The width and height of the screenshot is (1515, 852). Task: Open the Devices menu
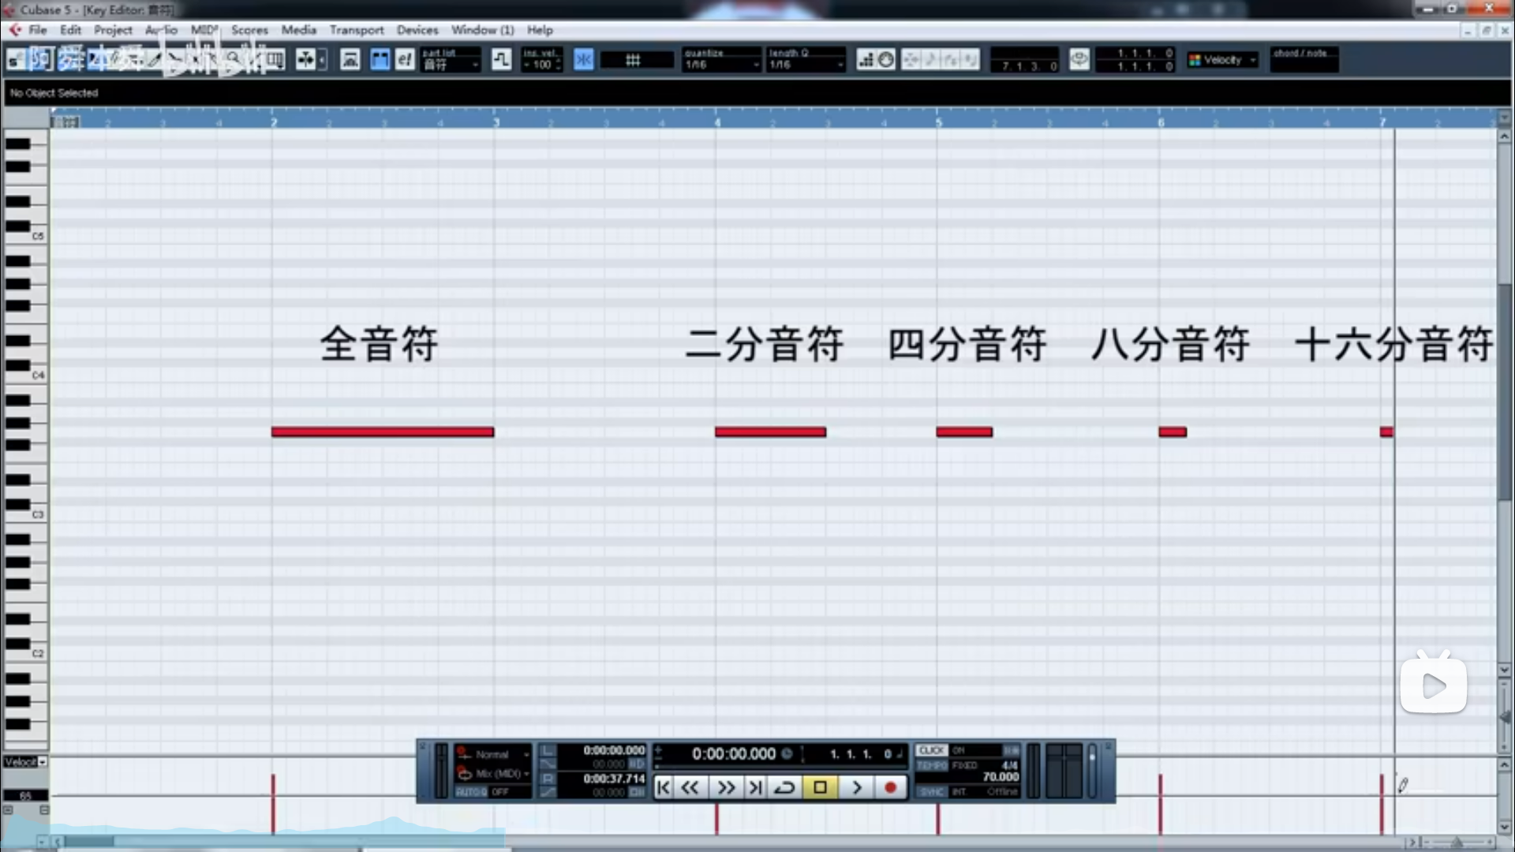(x=417, y=30)
